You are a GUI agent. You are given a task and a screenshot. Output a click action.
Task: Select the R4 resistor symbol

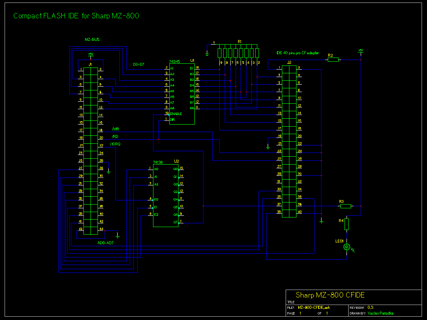tap(347, 224)
